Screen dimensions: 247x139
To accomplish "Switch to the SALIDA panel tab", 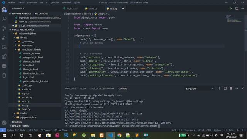I will pyautogui.click(x=83, y=88).
